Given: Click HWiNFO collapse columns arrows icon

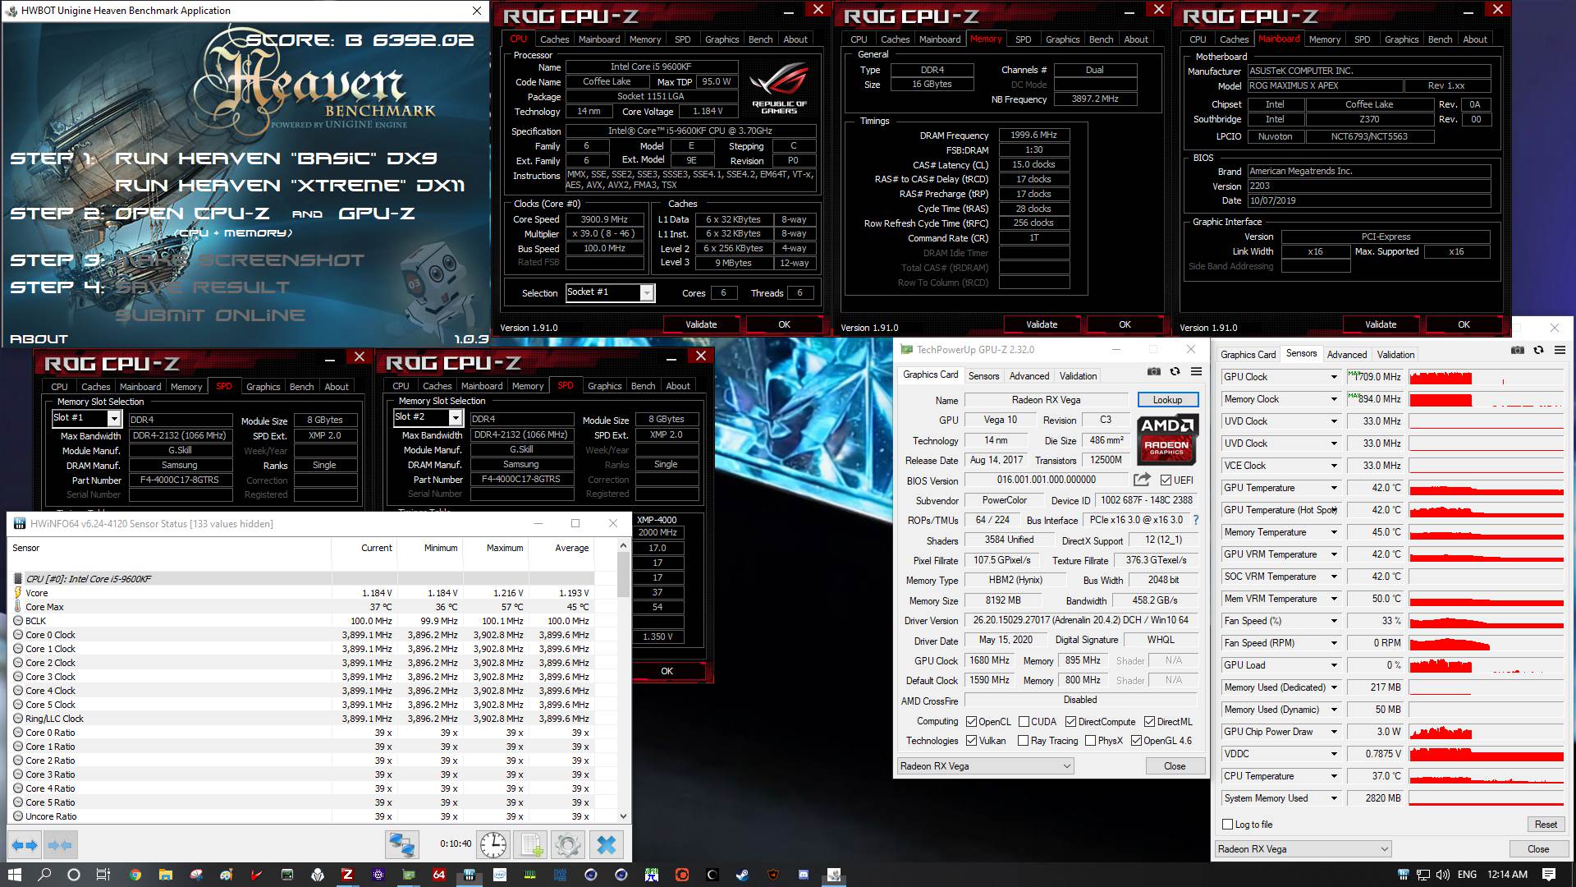Looking at the screenshot, I should [60, 844].
